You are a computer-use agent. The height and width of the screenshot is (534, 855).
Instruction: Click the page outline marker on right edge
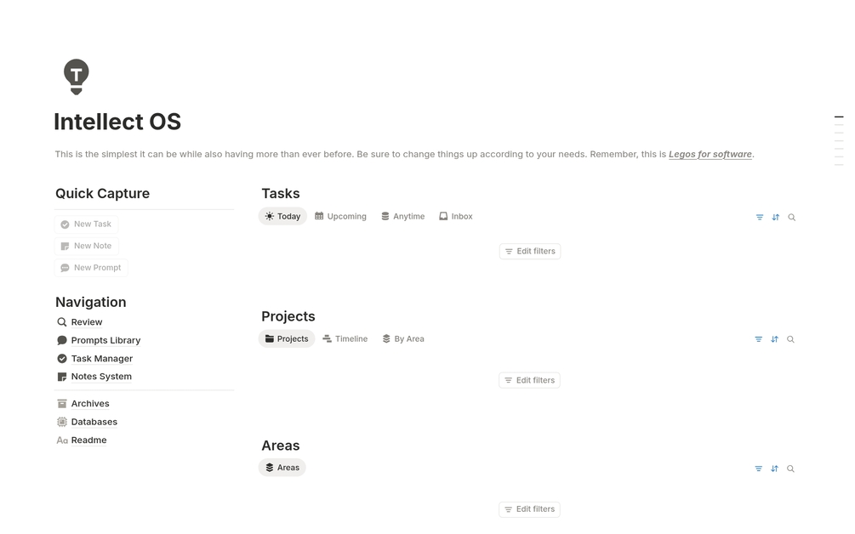(x=839, y=116)
